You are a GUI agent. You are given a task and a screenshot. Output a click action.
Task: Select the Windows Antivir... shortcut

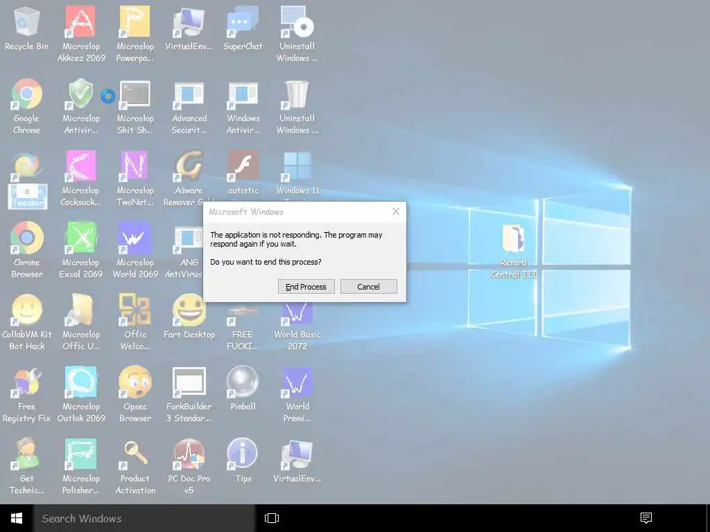pos(243,94)
